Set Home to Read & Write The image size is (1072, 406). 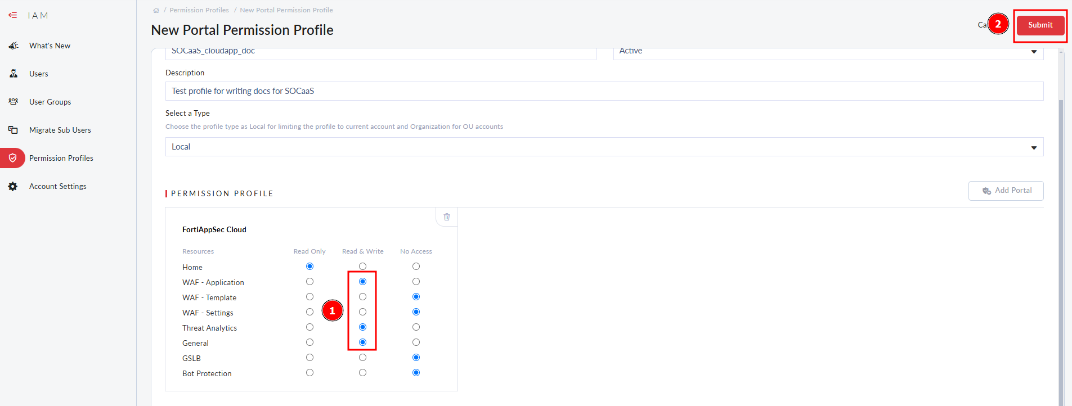[x=362, y=267]
